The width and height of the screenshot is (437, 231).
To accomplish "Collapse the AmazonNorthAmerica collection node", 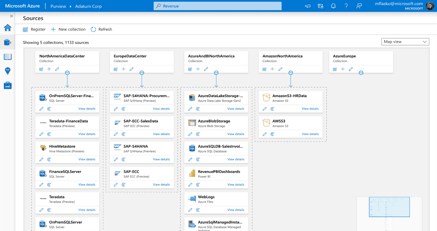I will pyautogui.click(x=290, y=73).
